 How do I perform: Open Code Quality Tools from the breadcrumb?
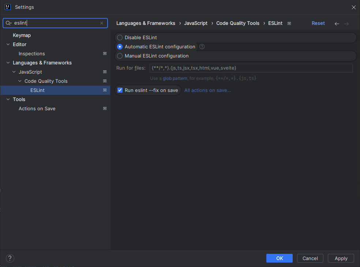click(x=238, y=23)
